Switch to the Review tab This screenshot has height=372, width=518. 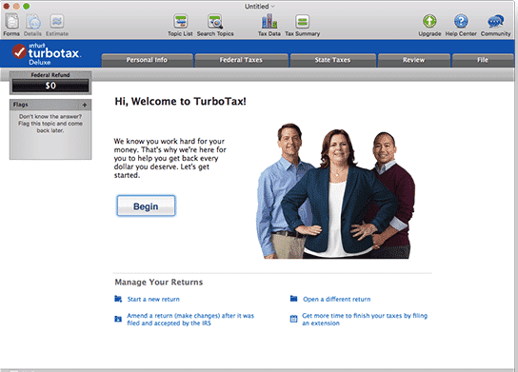[414, 60]
